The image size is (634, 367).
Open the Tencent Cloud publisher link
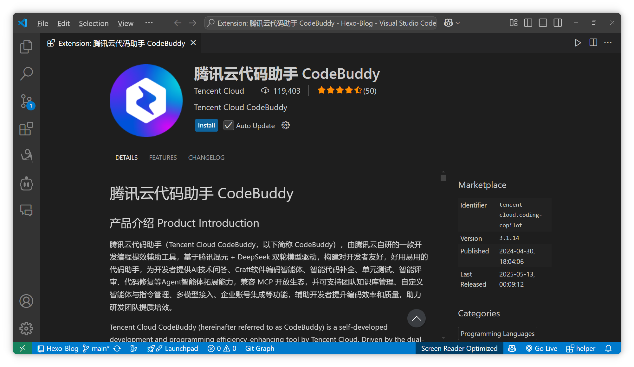click(219, 91)
